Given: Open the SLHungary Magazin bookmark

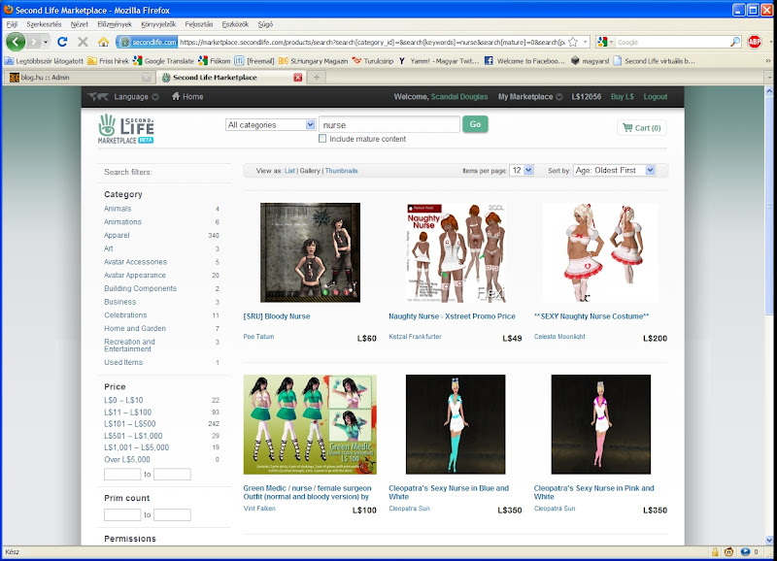Looking at the screenshot, I should click(x=313, y=61).
